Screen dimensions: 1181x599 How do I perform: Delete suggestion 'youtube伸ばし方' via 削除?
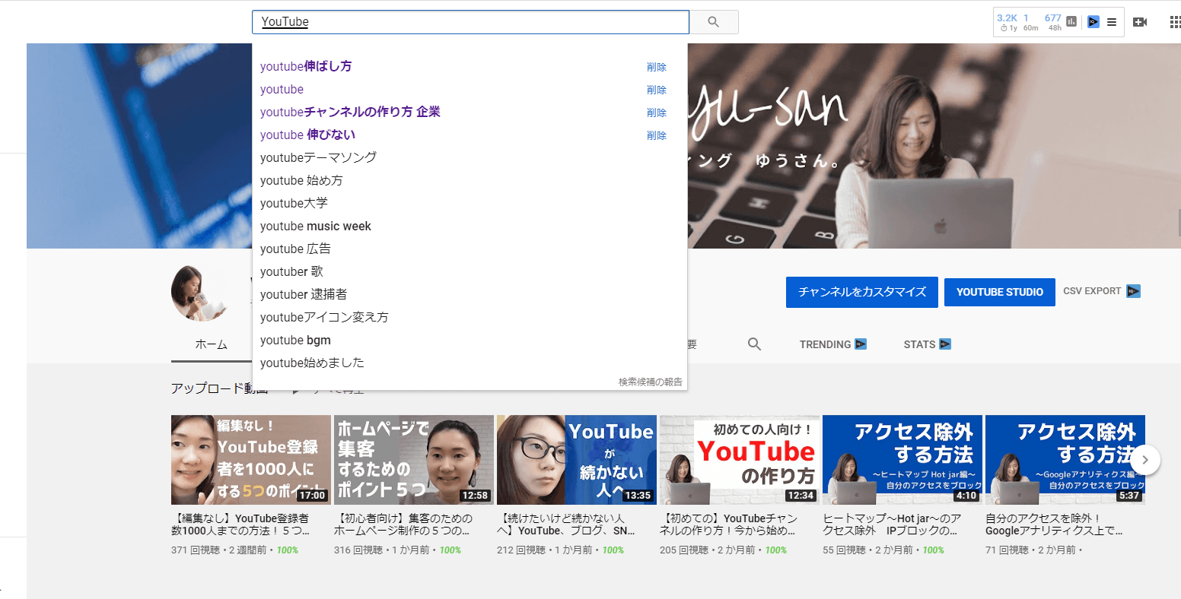[657, 67]
